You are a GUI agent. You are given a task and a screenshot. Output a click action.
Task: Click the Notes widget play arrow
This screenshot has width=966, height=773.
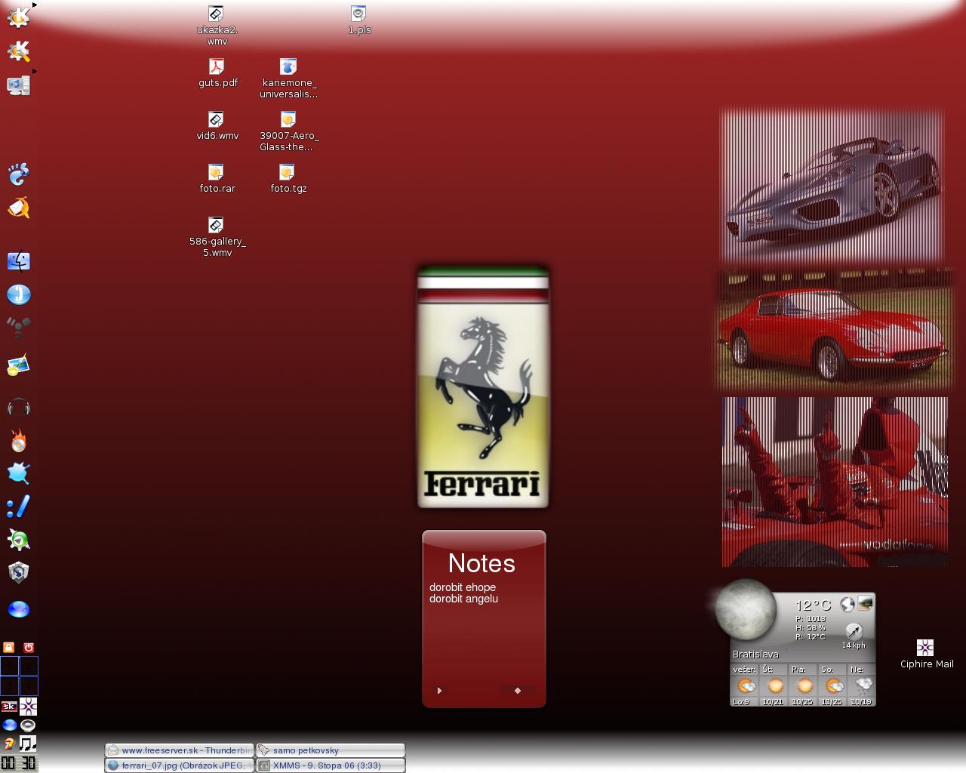(439, 690)
